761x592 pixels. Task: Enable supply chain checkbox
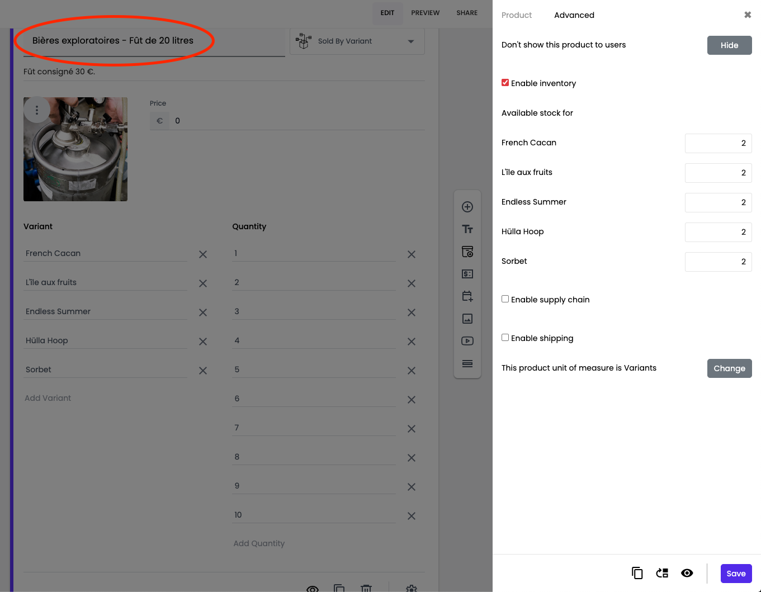pyautogui.click(x=505, y=299)
